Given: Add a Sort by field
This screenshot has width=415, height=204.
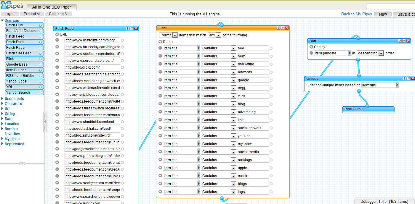Looking at the screenshot, I should tap(311, 47).
